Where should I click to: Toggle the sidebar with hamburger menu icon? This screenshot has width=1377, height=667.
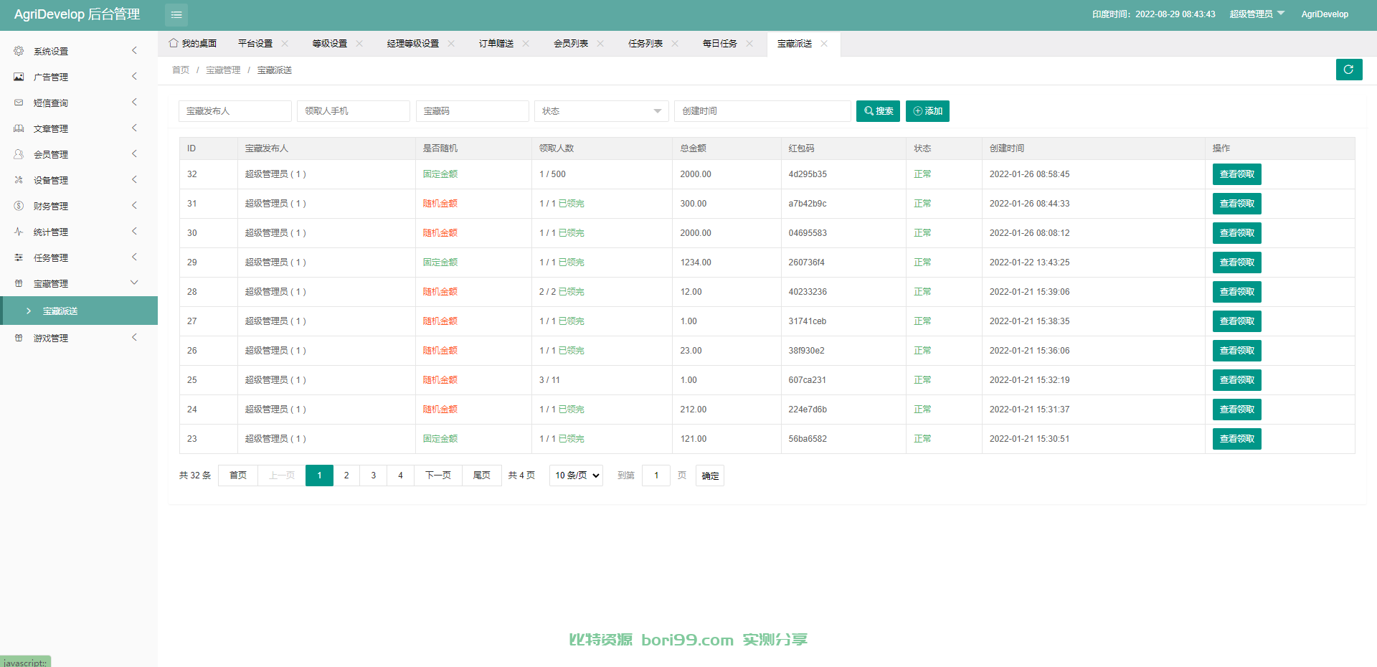click(176, 14)
